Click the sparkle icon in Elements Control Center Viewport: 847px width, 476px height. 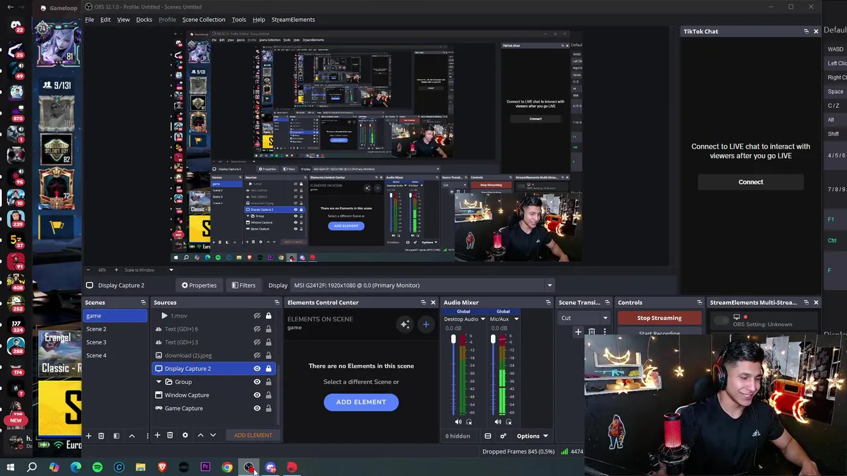click(x=405, y=324)
